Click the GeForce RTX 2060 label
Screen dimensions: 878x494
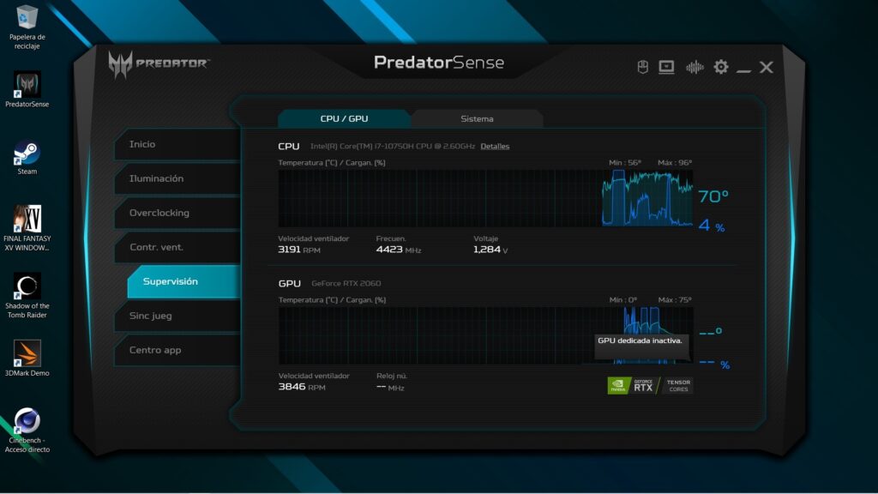(346, 283)
